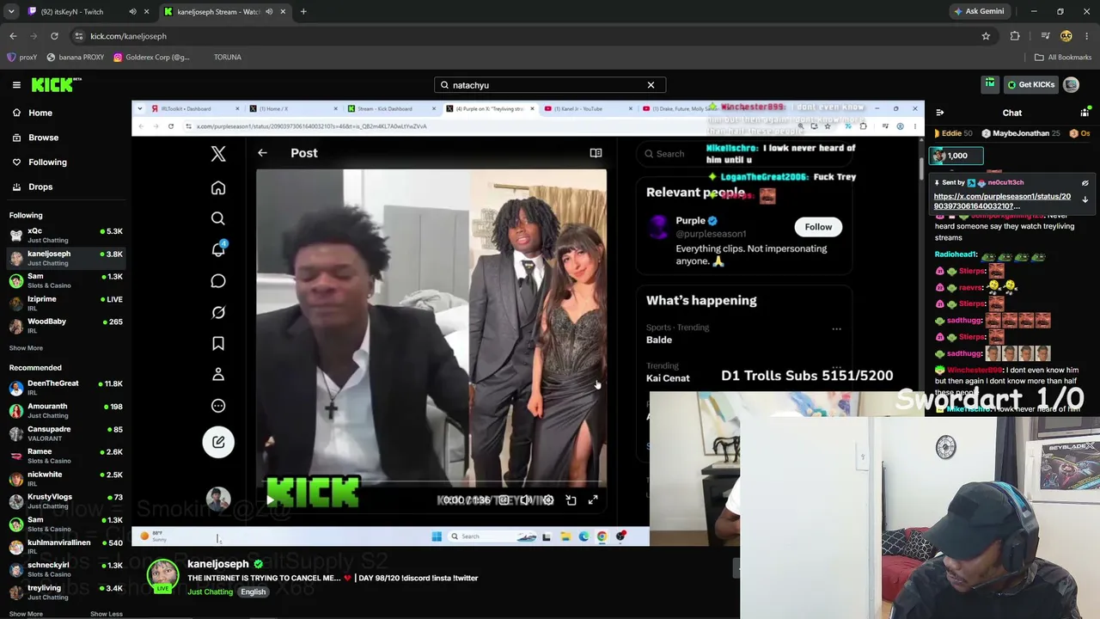Open the banana PROXY bookmark
The height and width of the screenshot is (619, 1100).
click(76, 57)
